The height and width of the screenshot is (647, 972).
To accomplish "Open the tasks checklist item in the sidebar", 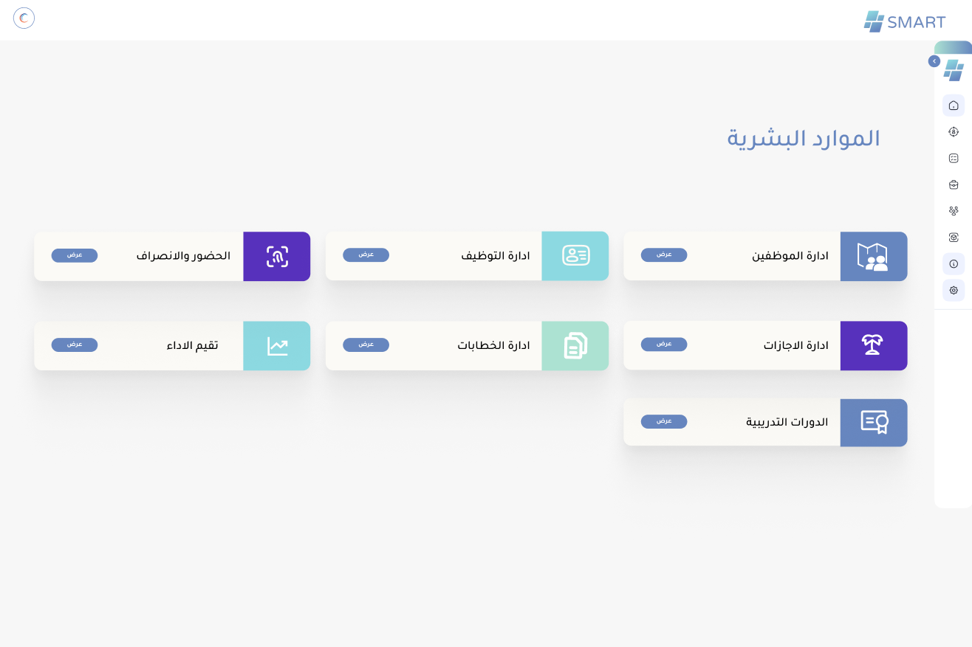I will pos(954,158).
